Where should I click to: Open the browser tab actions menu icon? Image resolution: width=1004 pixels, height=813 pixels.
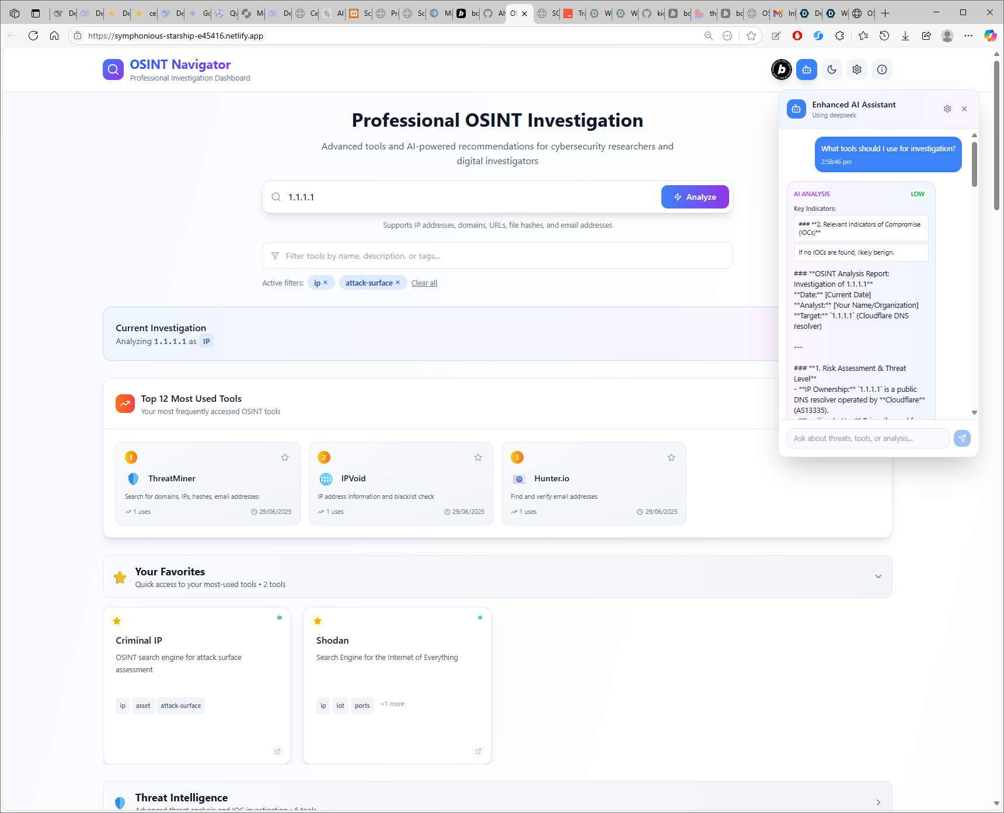click(x=36, y=13)
